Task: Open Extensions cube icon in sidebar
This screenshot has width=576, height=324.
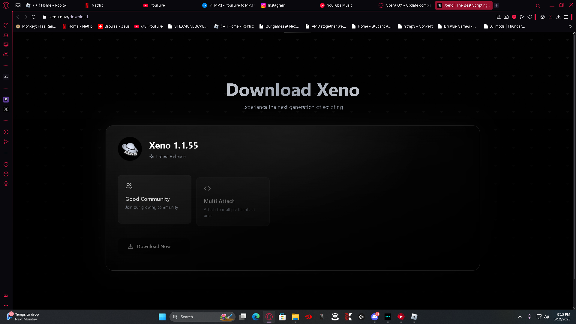Action: 6,174
